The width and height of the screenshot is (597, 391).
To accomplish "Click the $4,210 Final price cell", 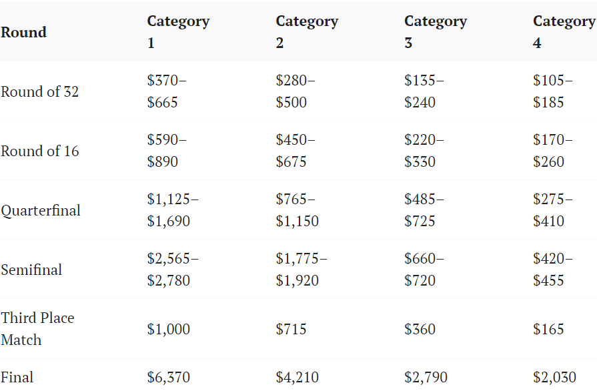I will point(297,377).
